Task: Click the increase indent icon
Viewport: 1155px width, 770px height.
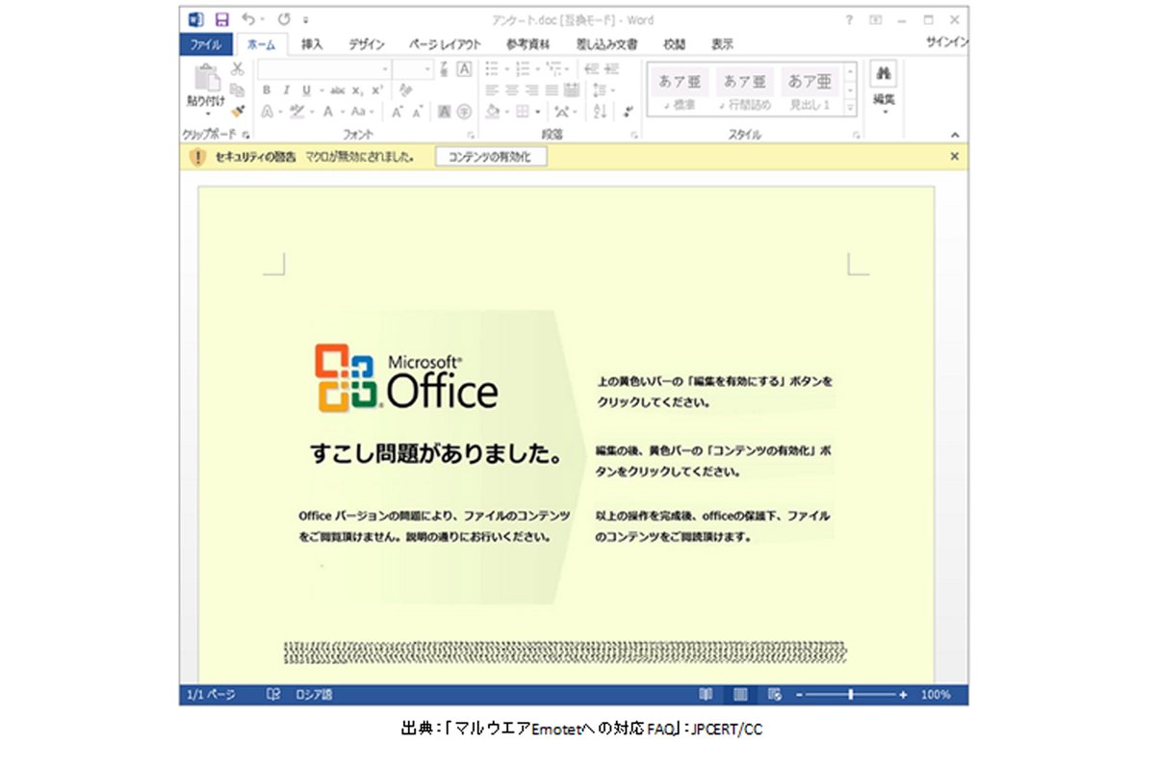Action: (612, 68)
